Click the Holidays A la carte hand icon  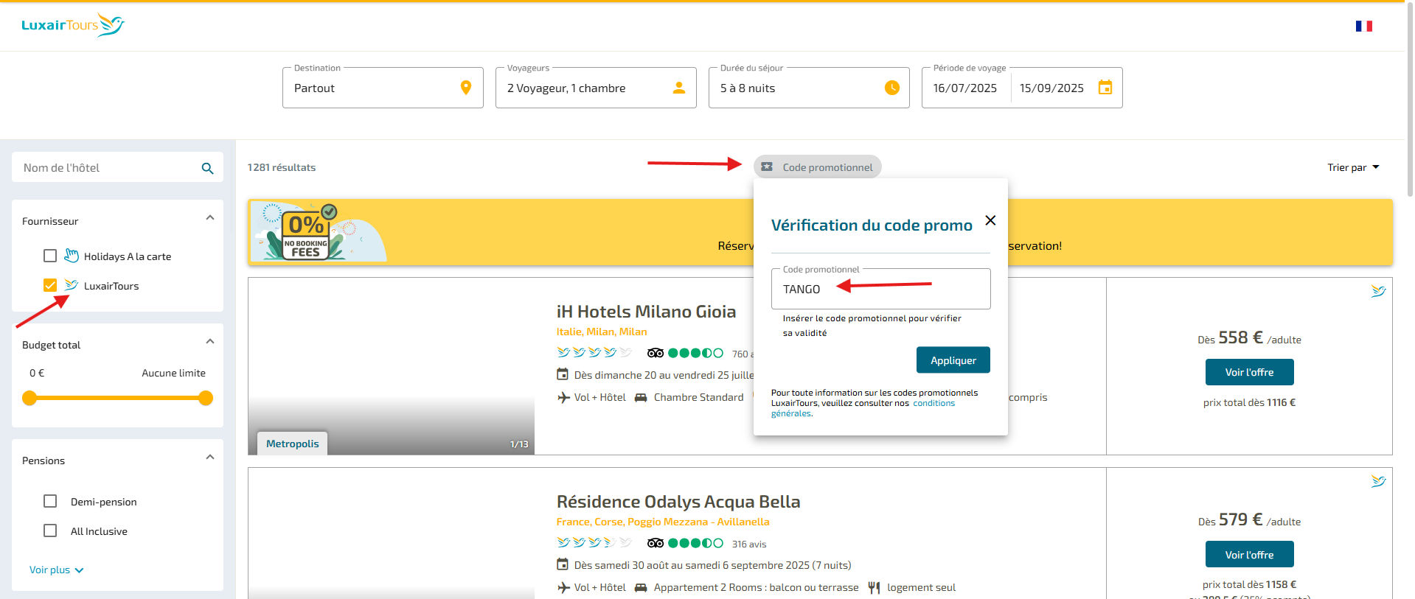72,256
